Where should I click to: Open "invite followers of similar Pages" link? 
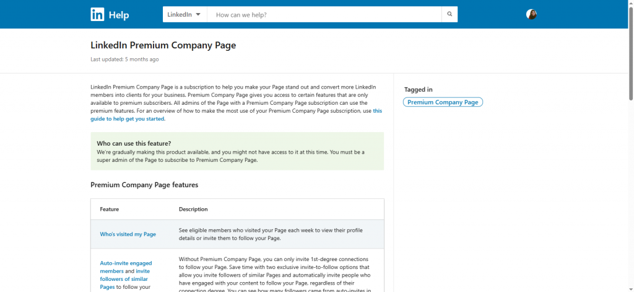(129, 279)
